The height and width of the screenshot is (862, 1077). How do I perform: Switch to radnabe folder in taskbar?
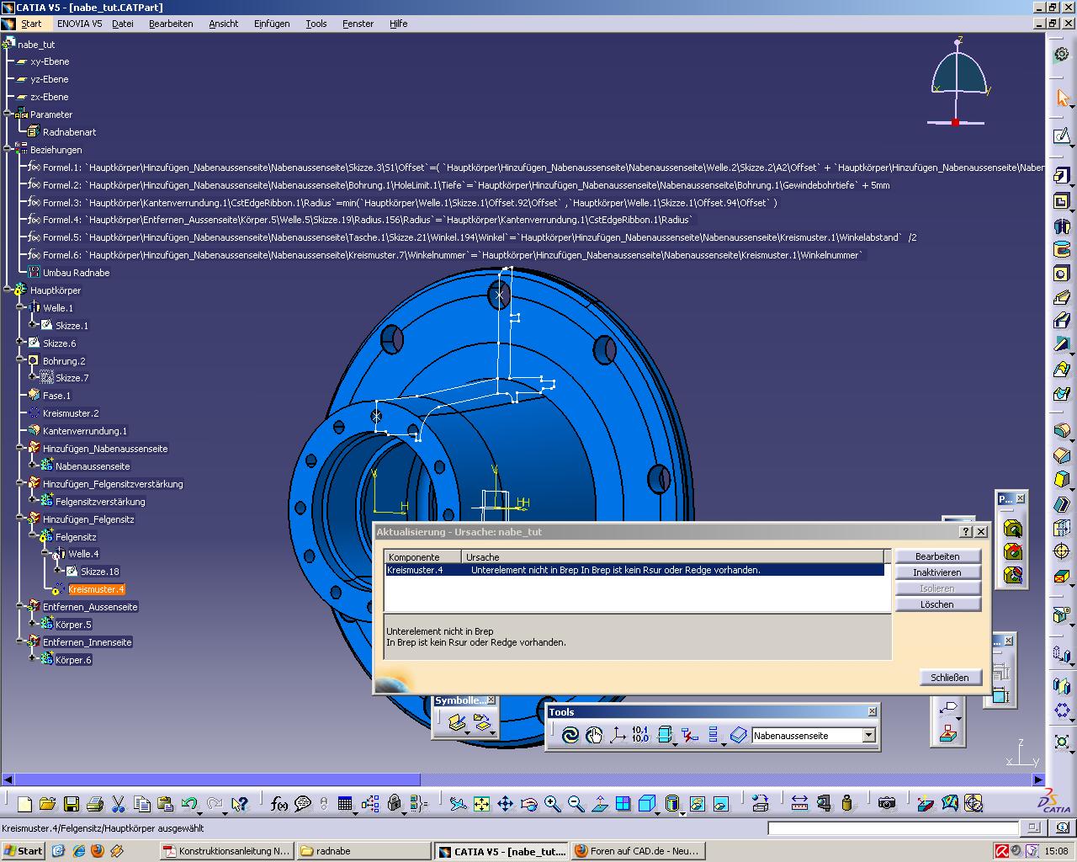[364, 851]
